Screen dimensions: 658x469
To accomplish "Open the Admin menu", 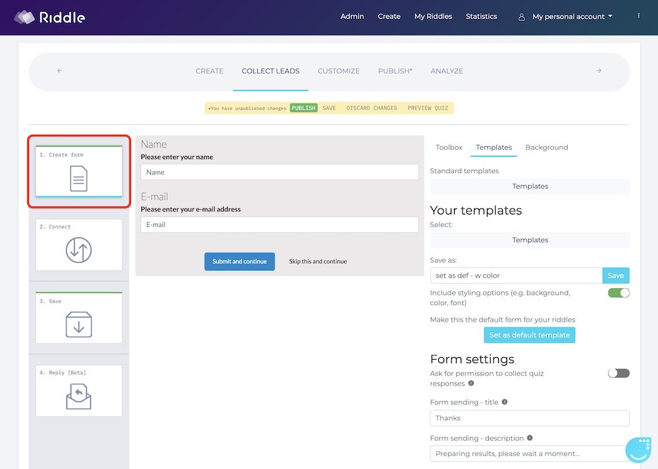I will [352, 16].
